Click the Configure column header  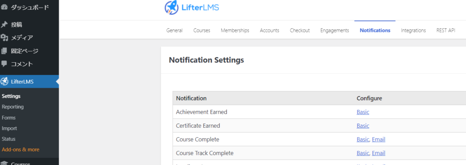point(369,98)
